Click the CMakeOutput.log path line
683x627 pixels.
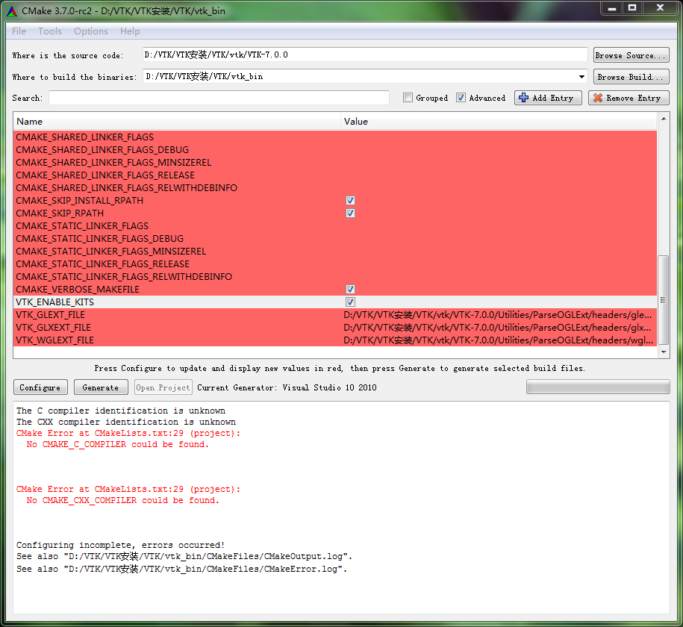pos(184,556)
